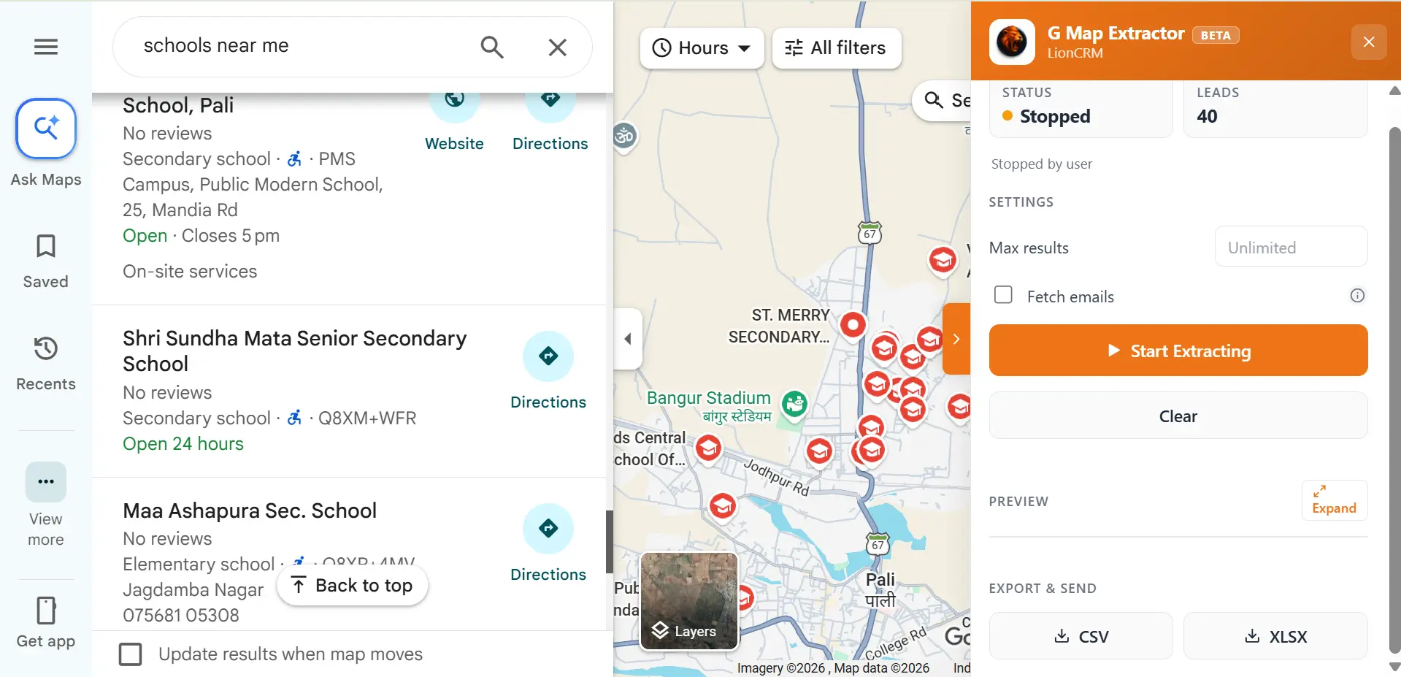Screen dimensions: 1401x677
Task: Click View more options icon
Action: 46,482
